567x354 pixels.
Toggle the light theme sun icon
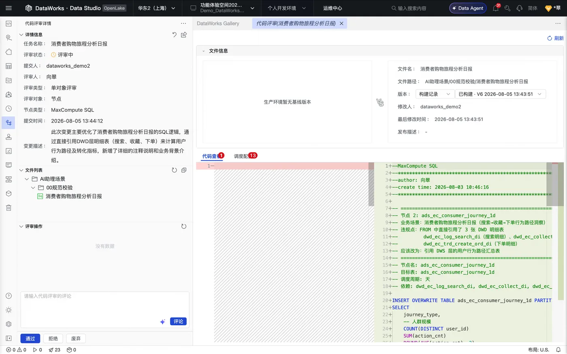point(9,310)
